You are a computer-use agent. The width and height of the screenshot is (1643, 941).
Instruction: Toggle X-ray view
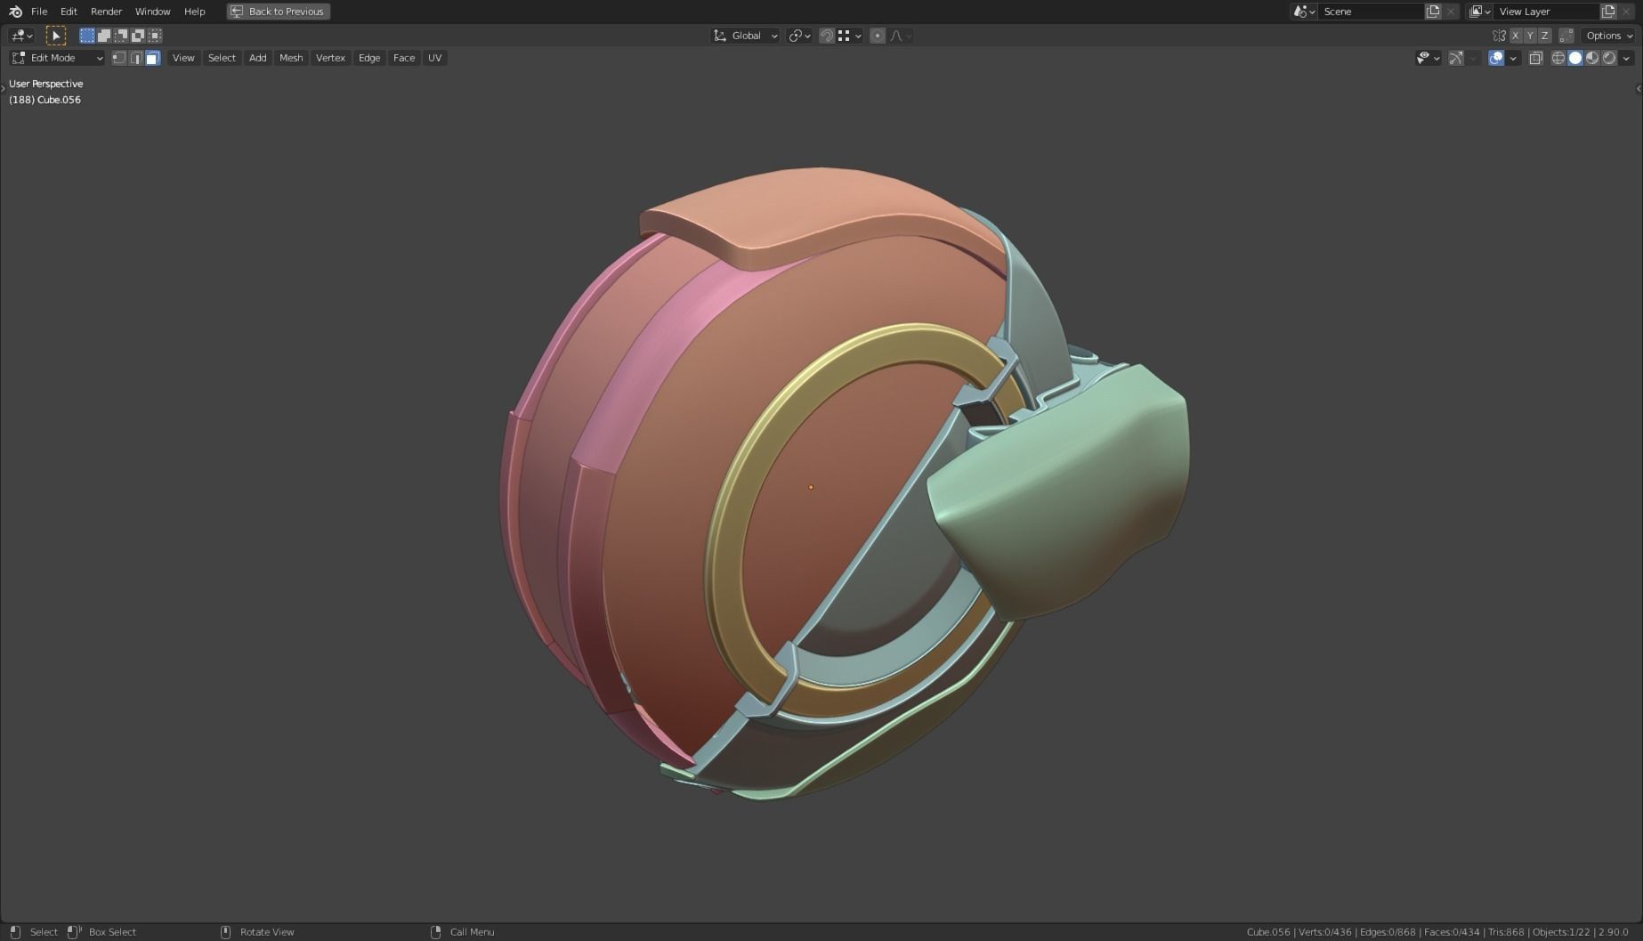click(x=1535, y=58)
